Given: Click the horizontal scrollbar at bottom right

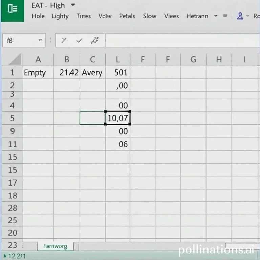Looking at the screenshot, I should [x=242, y=246].
